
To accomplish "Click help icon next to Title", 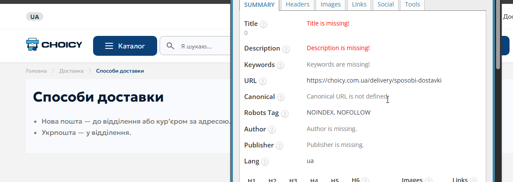I will click(x=264, y=24).
